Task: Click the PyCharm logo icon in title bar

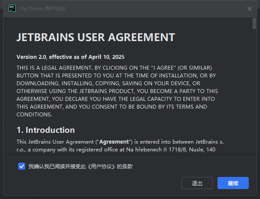Action: (x=12, y=8)
